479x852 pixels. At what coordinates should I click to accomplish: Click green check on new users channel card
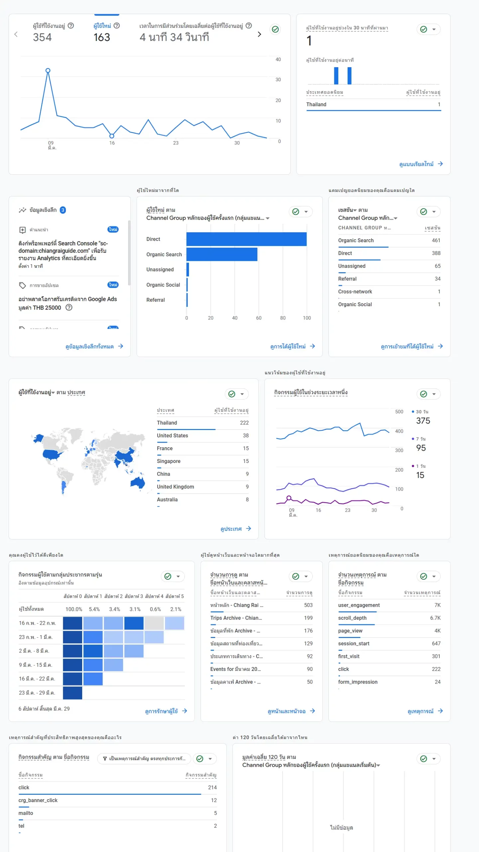pyautogui.click(x=296, y=212)
